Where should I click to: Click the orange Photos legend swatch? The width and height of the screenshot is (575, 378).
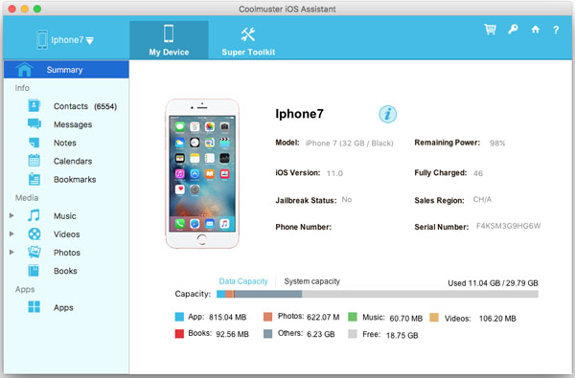(267, 317)
